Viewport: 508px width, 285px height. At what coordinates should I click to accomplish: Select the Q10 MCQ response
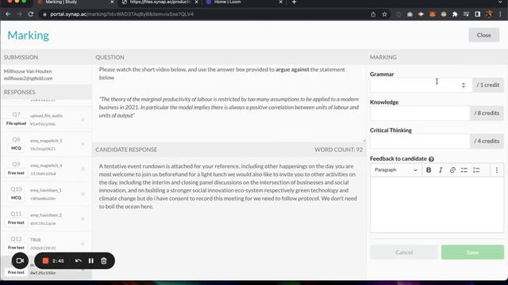point(46,194)
